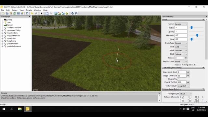The width and height of the screenshot is (208, 117).
Task: Open the Foliage Layer wheat dropdown
Action: (186, 94)
